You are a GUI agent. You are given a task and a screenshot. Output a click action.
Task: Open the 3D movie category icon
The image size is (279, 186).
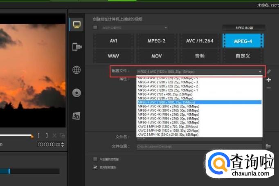pos(76,116)
